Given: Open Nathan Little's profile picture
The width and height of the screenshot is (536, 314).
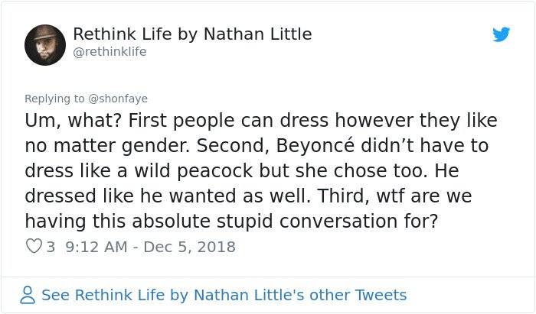Looking at the screenshot, I should (x=45, y=45).
